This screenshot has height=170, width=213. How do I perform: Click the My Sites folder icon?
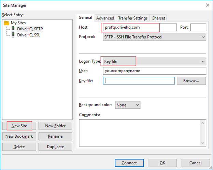point(6,23)
